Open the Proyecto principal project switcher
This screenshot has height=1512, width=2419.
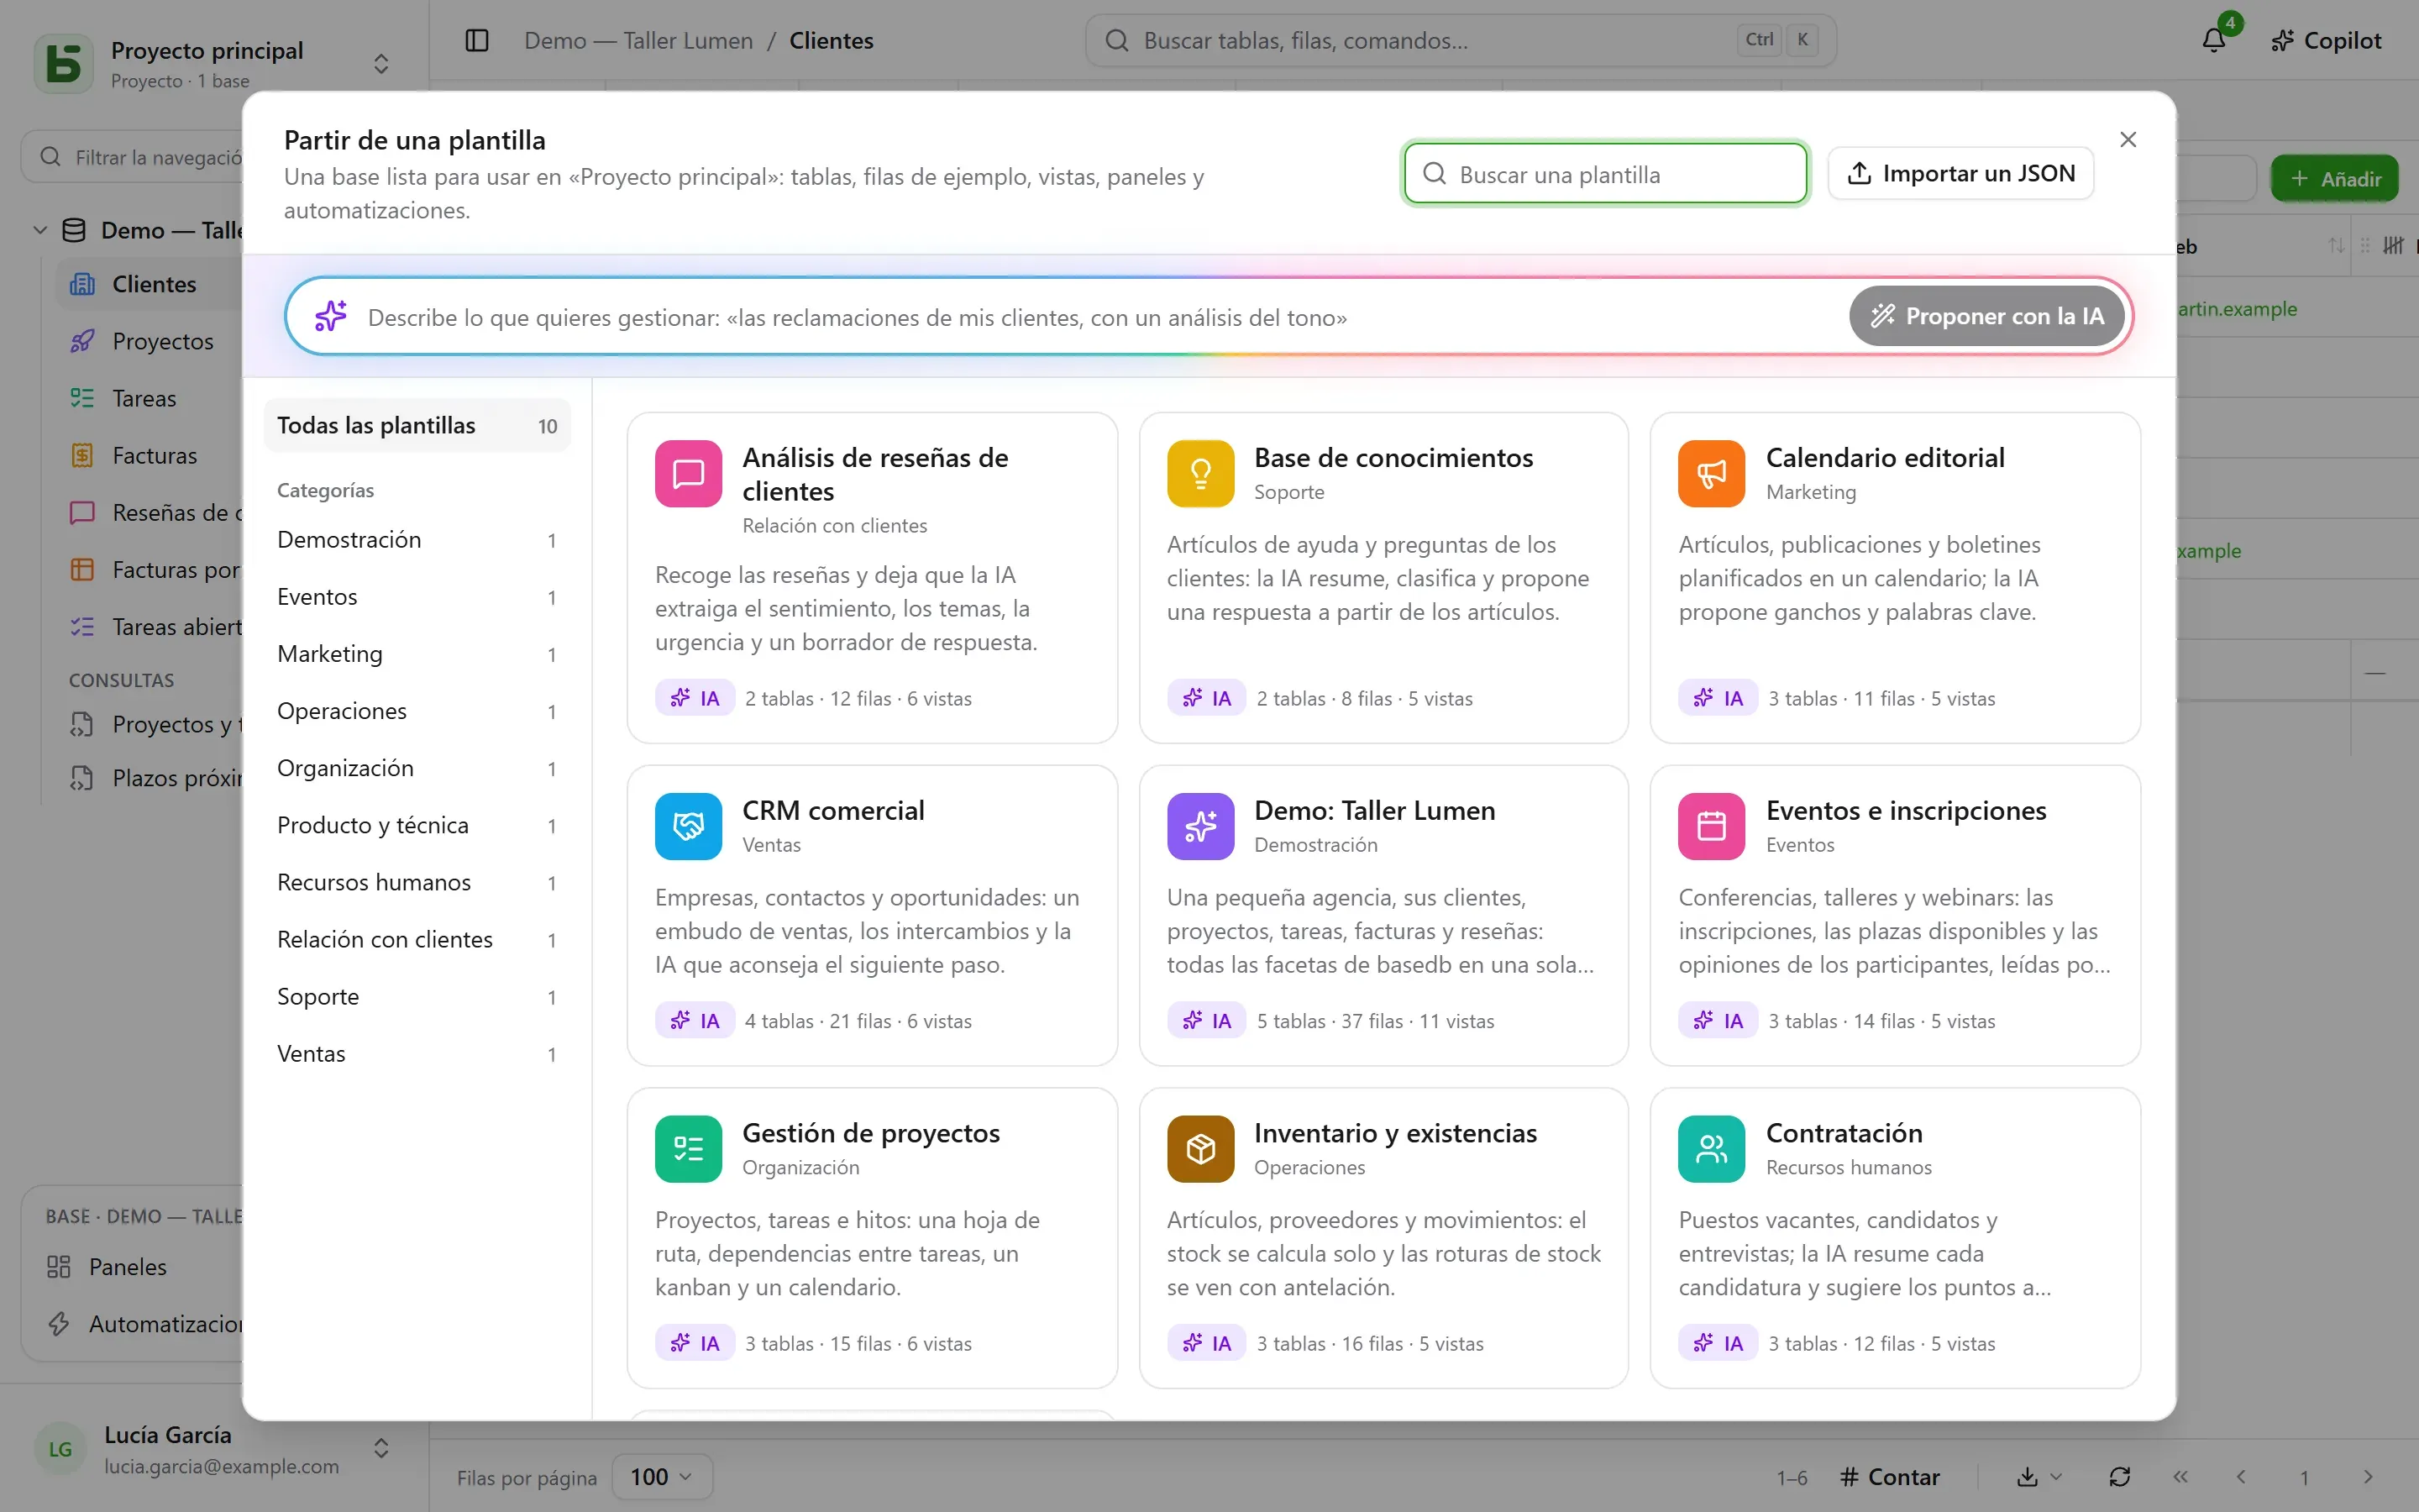[214, 63]
